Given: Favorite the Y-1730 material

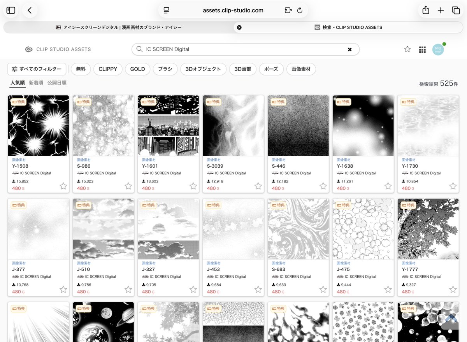Looking at the screenshot, I should (x=453, y=186).
